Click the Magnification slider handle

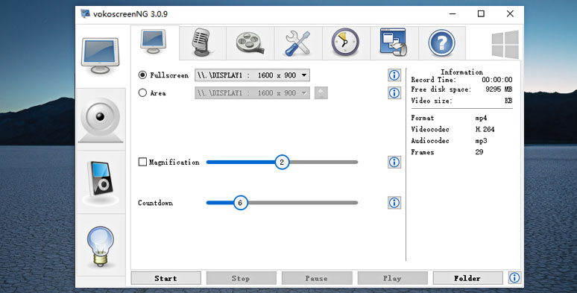click(x=282, y=162)
